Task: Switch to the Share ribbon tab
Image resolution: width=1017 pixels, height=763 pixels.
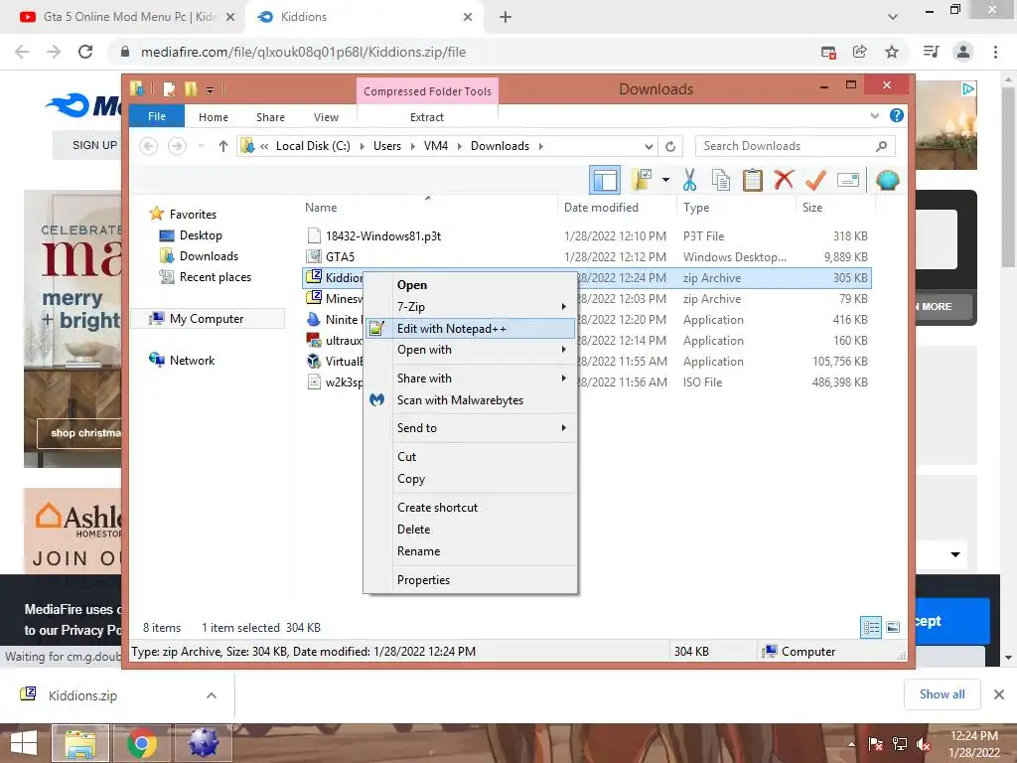Action: tap(270, 117)
